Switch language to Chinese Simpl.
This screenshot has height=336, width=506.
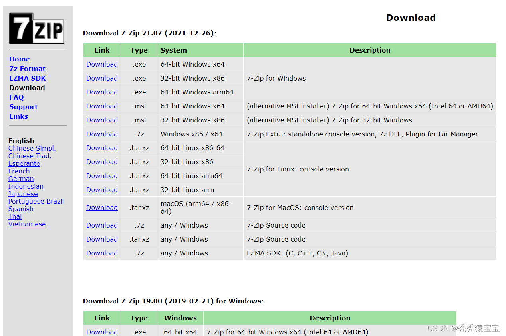(32, 148)
